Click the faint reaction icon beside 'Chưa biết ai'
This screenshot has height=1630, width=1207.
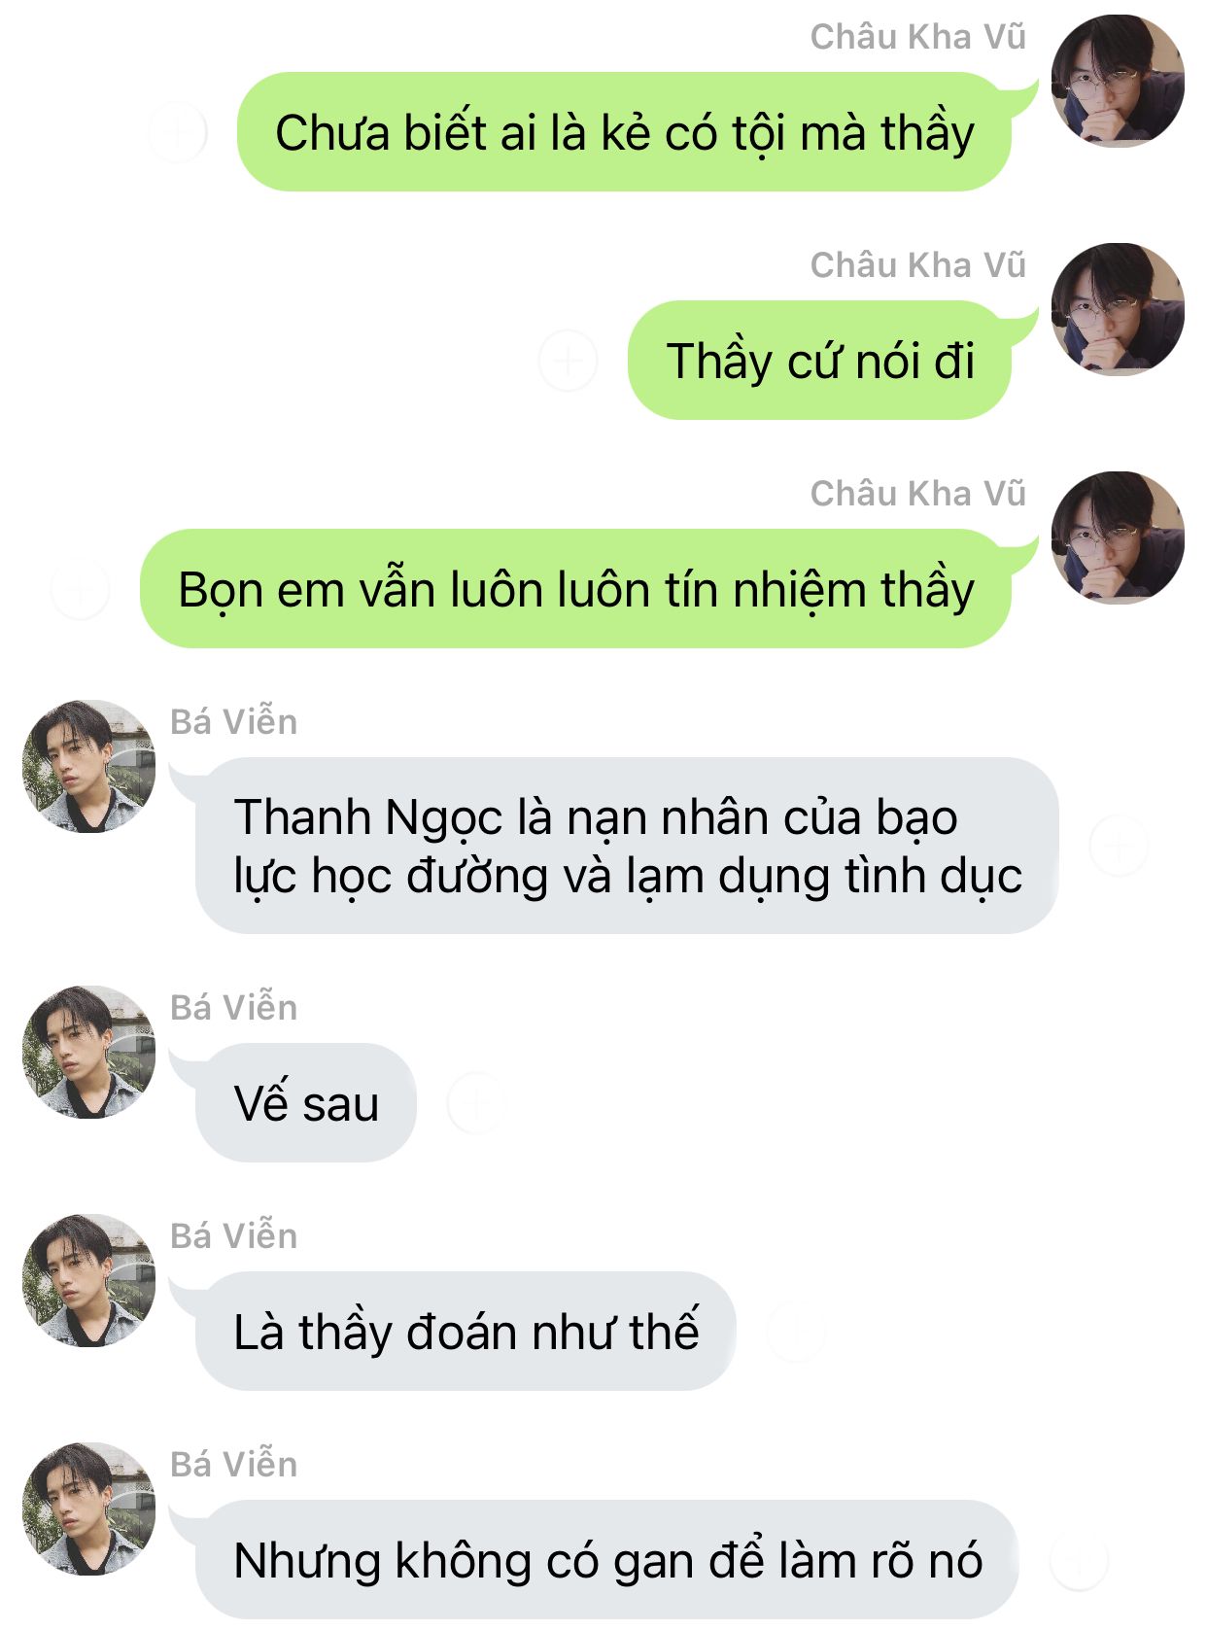tap(178, 132)
